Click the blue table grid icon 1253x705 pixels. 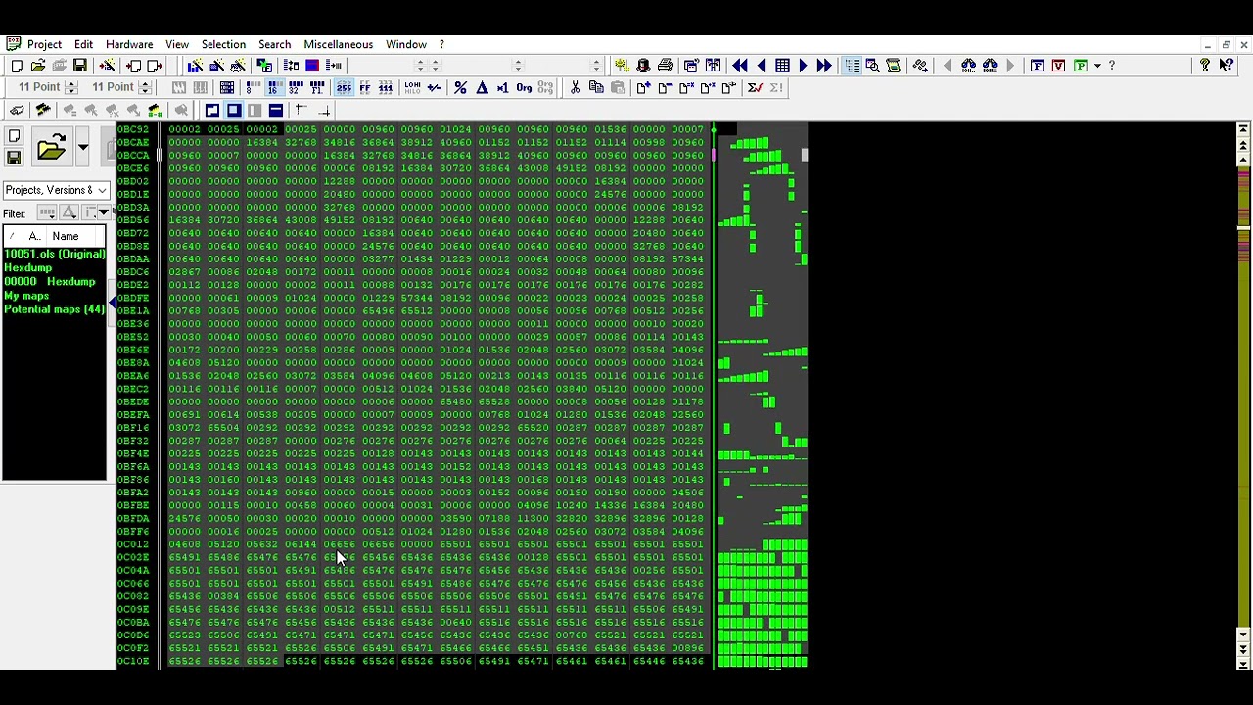[x=782, y=66]
